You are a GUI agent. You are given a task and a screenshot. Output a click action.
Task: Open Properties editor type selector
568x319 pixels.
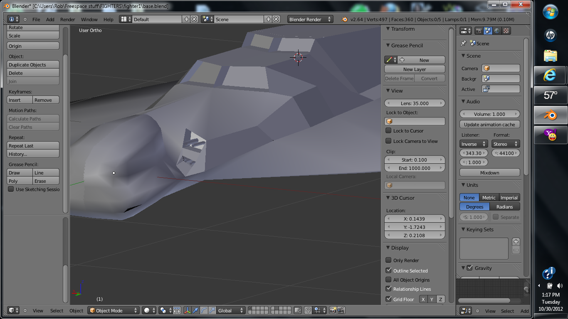[466, 31]
